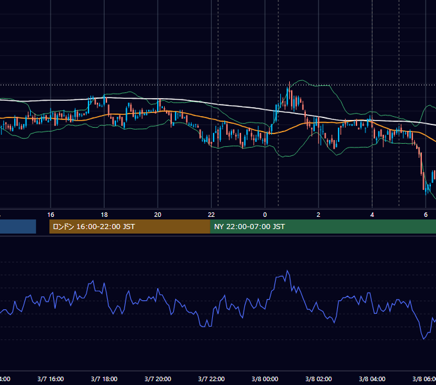Click the '3/7 22:00' date label
The image size is (436, 385).
tap(212, 379)
